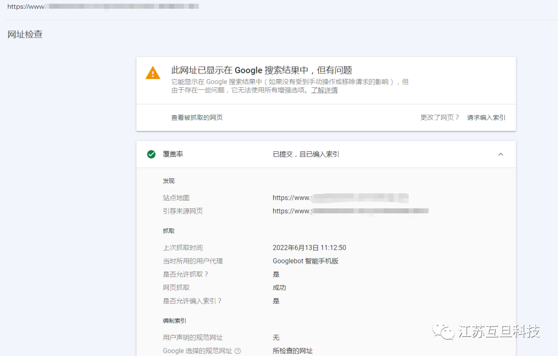The height and width of the screenshot is (356, 558).
Task: Click 此网址已显示在 Google 搜索结果中 heading
Action: click(x=261, y=70)
